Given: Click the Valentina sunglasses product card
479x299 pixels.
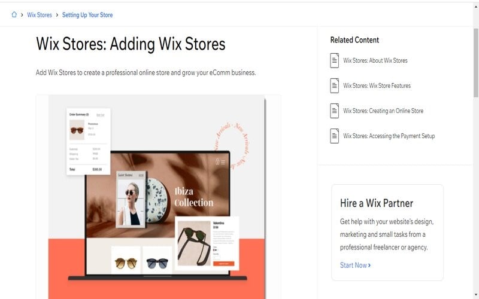Looking at the screenshot, I should click(207, 243).
